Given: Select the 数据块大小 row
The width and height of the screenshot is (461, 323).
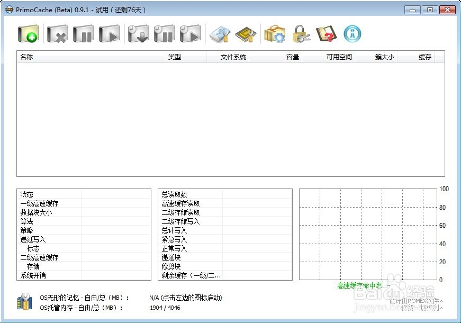Looking at the screenshot, I should point(84,212).
